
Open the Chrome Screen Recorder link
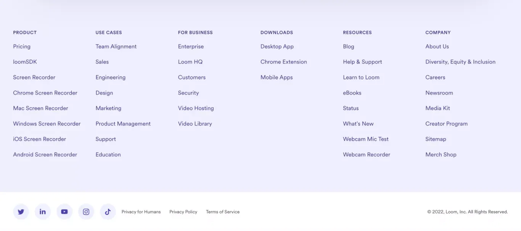[45, 93]
